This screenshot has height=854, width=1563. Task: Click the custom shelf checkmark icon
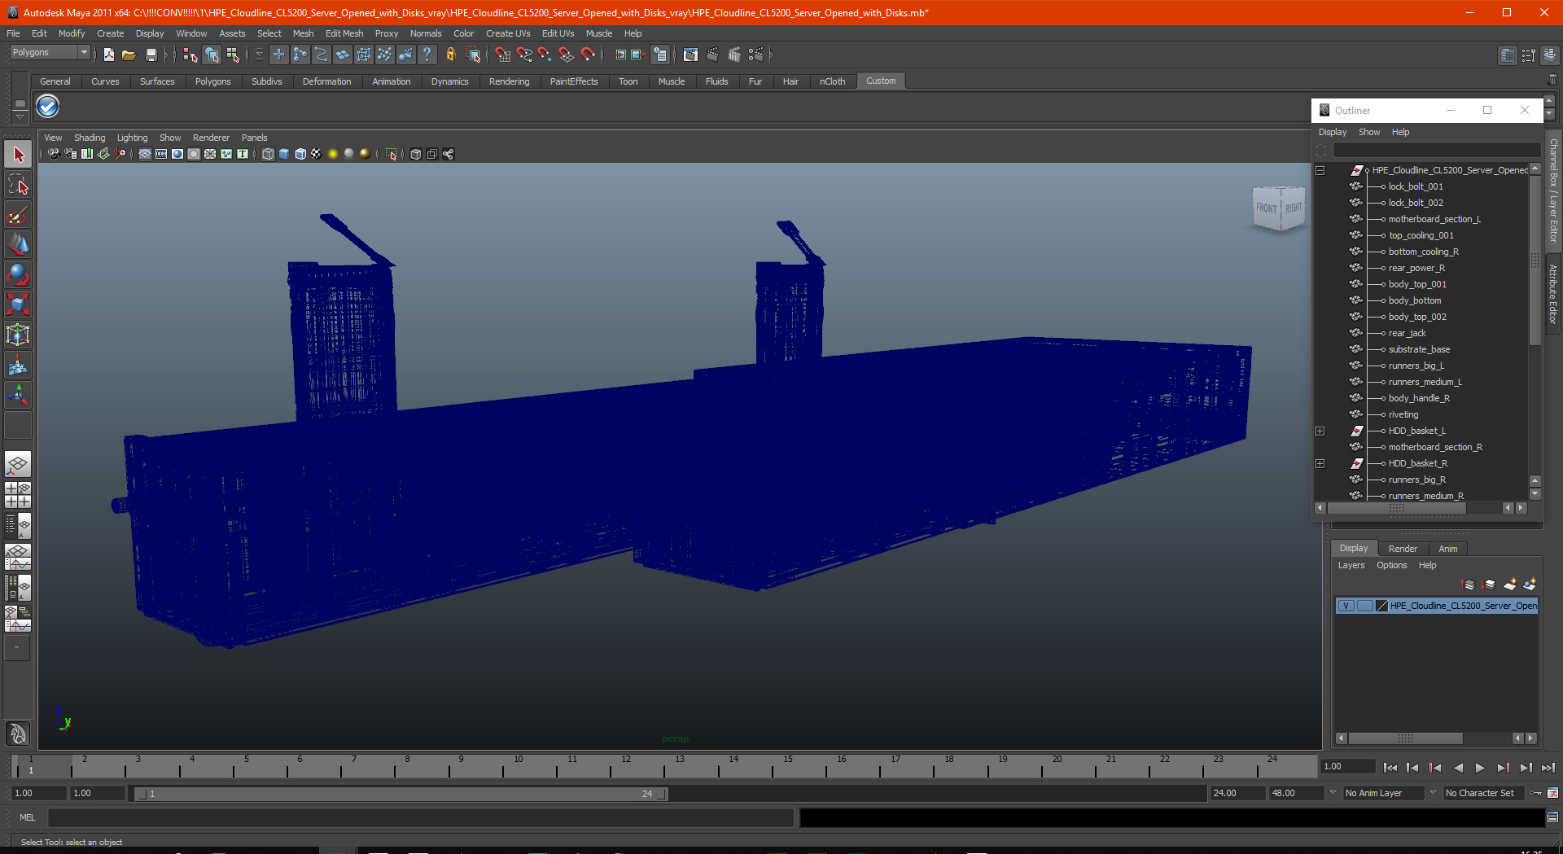tap(48, 107)
